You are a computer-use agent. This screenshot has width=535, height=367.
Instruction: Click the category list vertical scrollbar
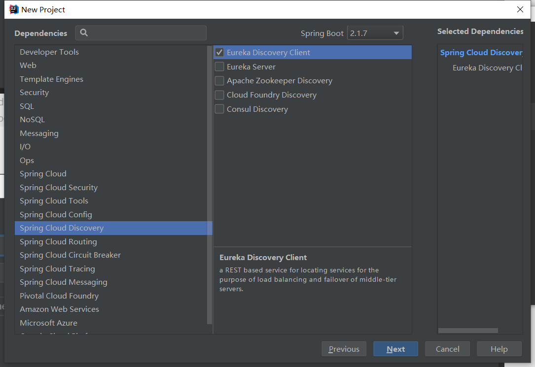[x=210, y=185]
